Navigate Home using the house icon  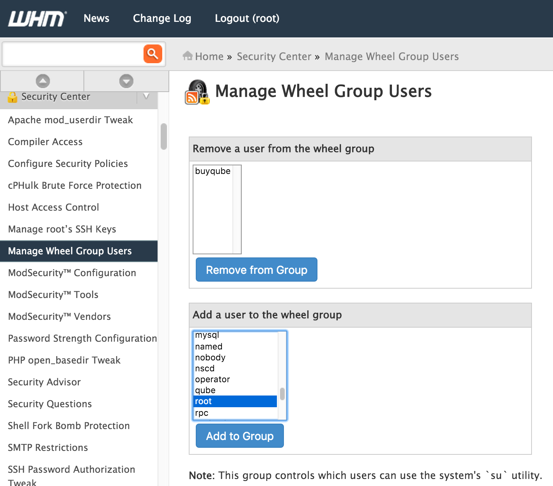(x=188, y=56)
